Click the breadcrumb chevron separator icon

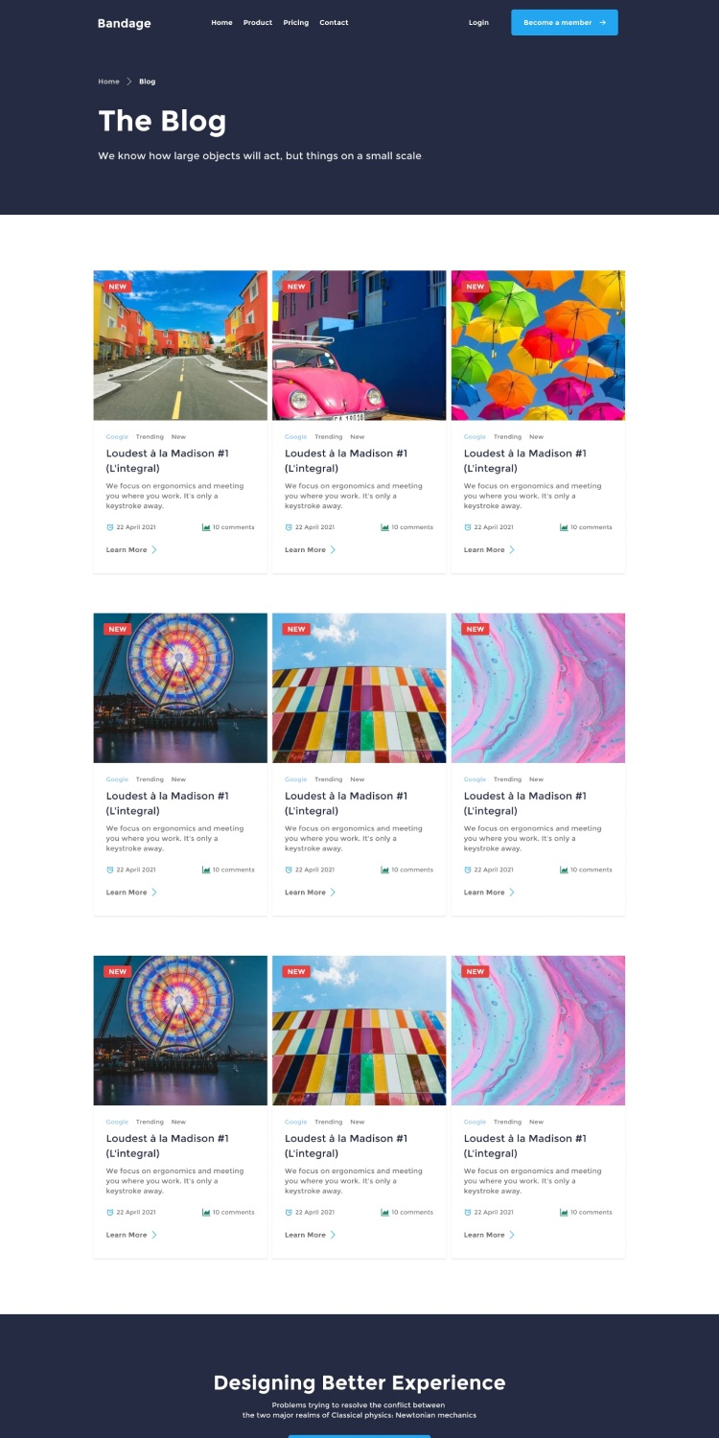point(129,81)
